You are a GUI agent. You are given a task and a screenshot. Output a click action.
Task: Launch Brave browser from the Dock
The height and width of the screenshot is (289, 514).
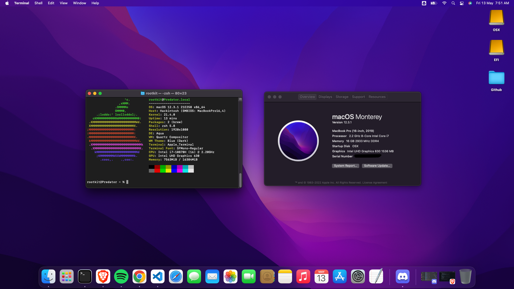tap(103, 276)
